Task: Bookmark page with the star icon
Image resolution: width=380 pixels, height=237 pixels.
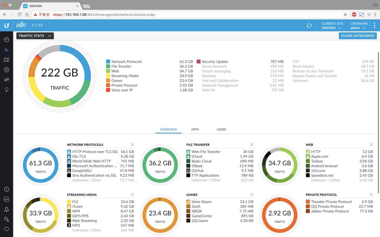Action: [x=345, y=14]
